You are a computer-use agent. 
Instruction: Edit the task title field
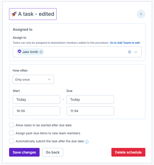click(33, 14)
